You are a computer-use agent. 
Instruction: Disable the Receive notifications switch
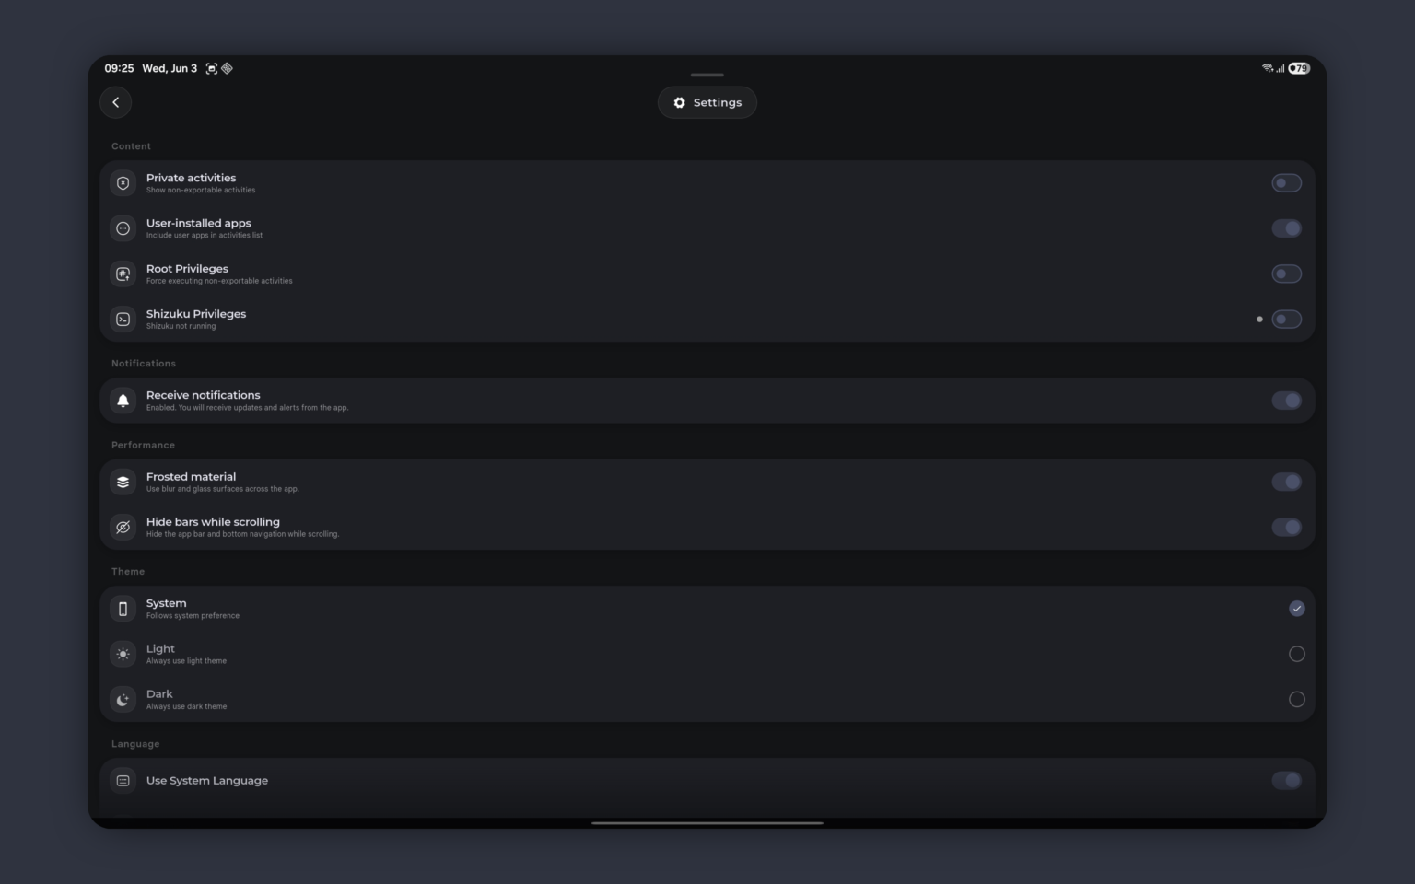pos(1286,401)
